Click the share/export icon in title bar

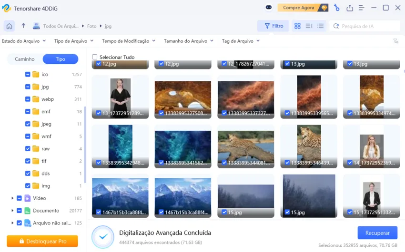click(x=350, y=8)
